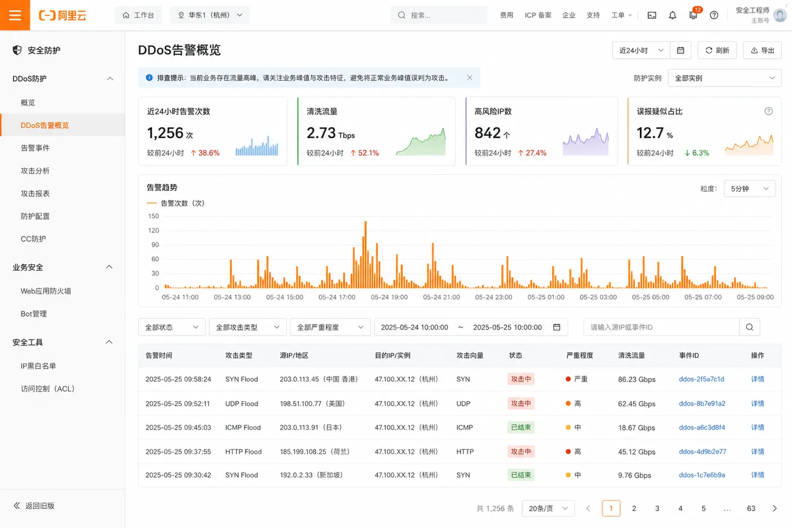This screenshot has height=528, width=792.
Task: Open the help question mark in top bar
Action: pos(714,15)
